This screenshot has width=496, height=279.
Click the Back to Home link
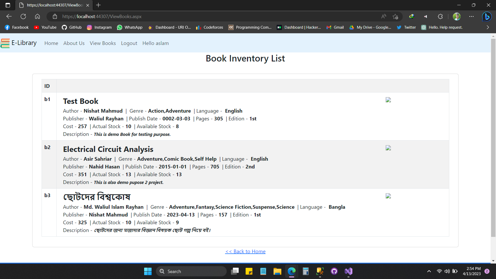[245, 251]
